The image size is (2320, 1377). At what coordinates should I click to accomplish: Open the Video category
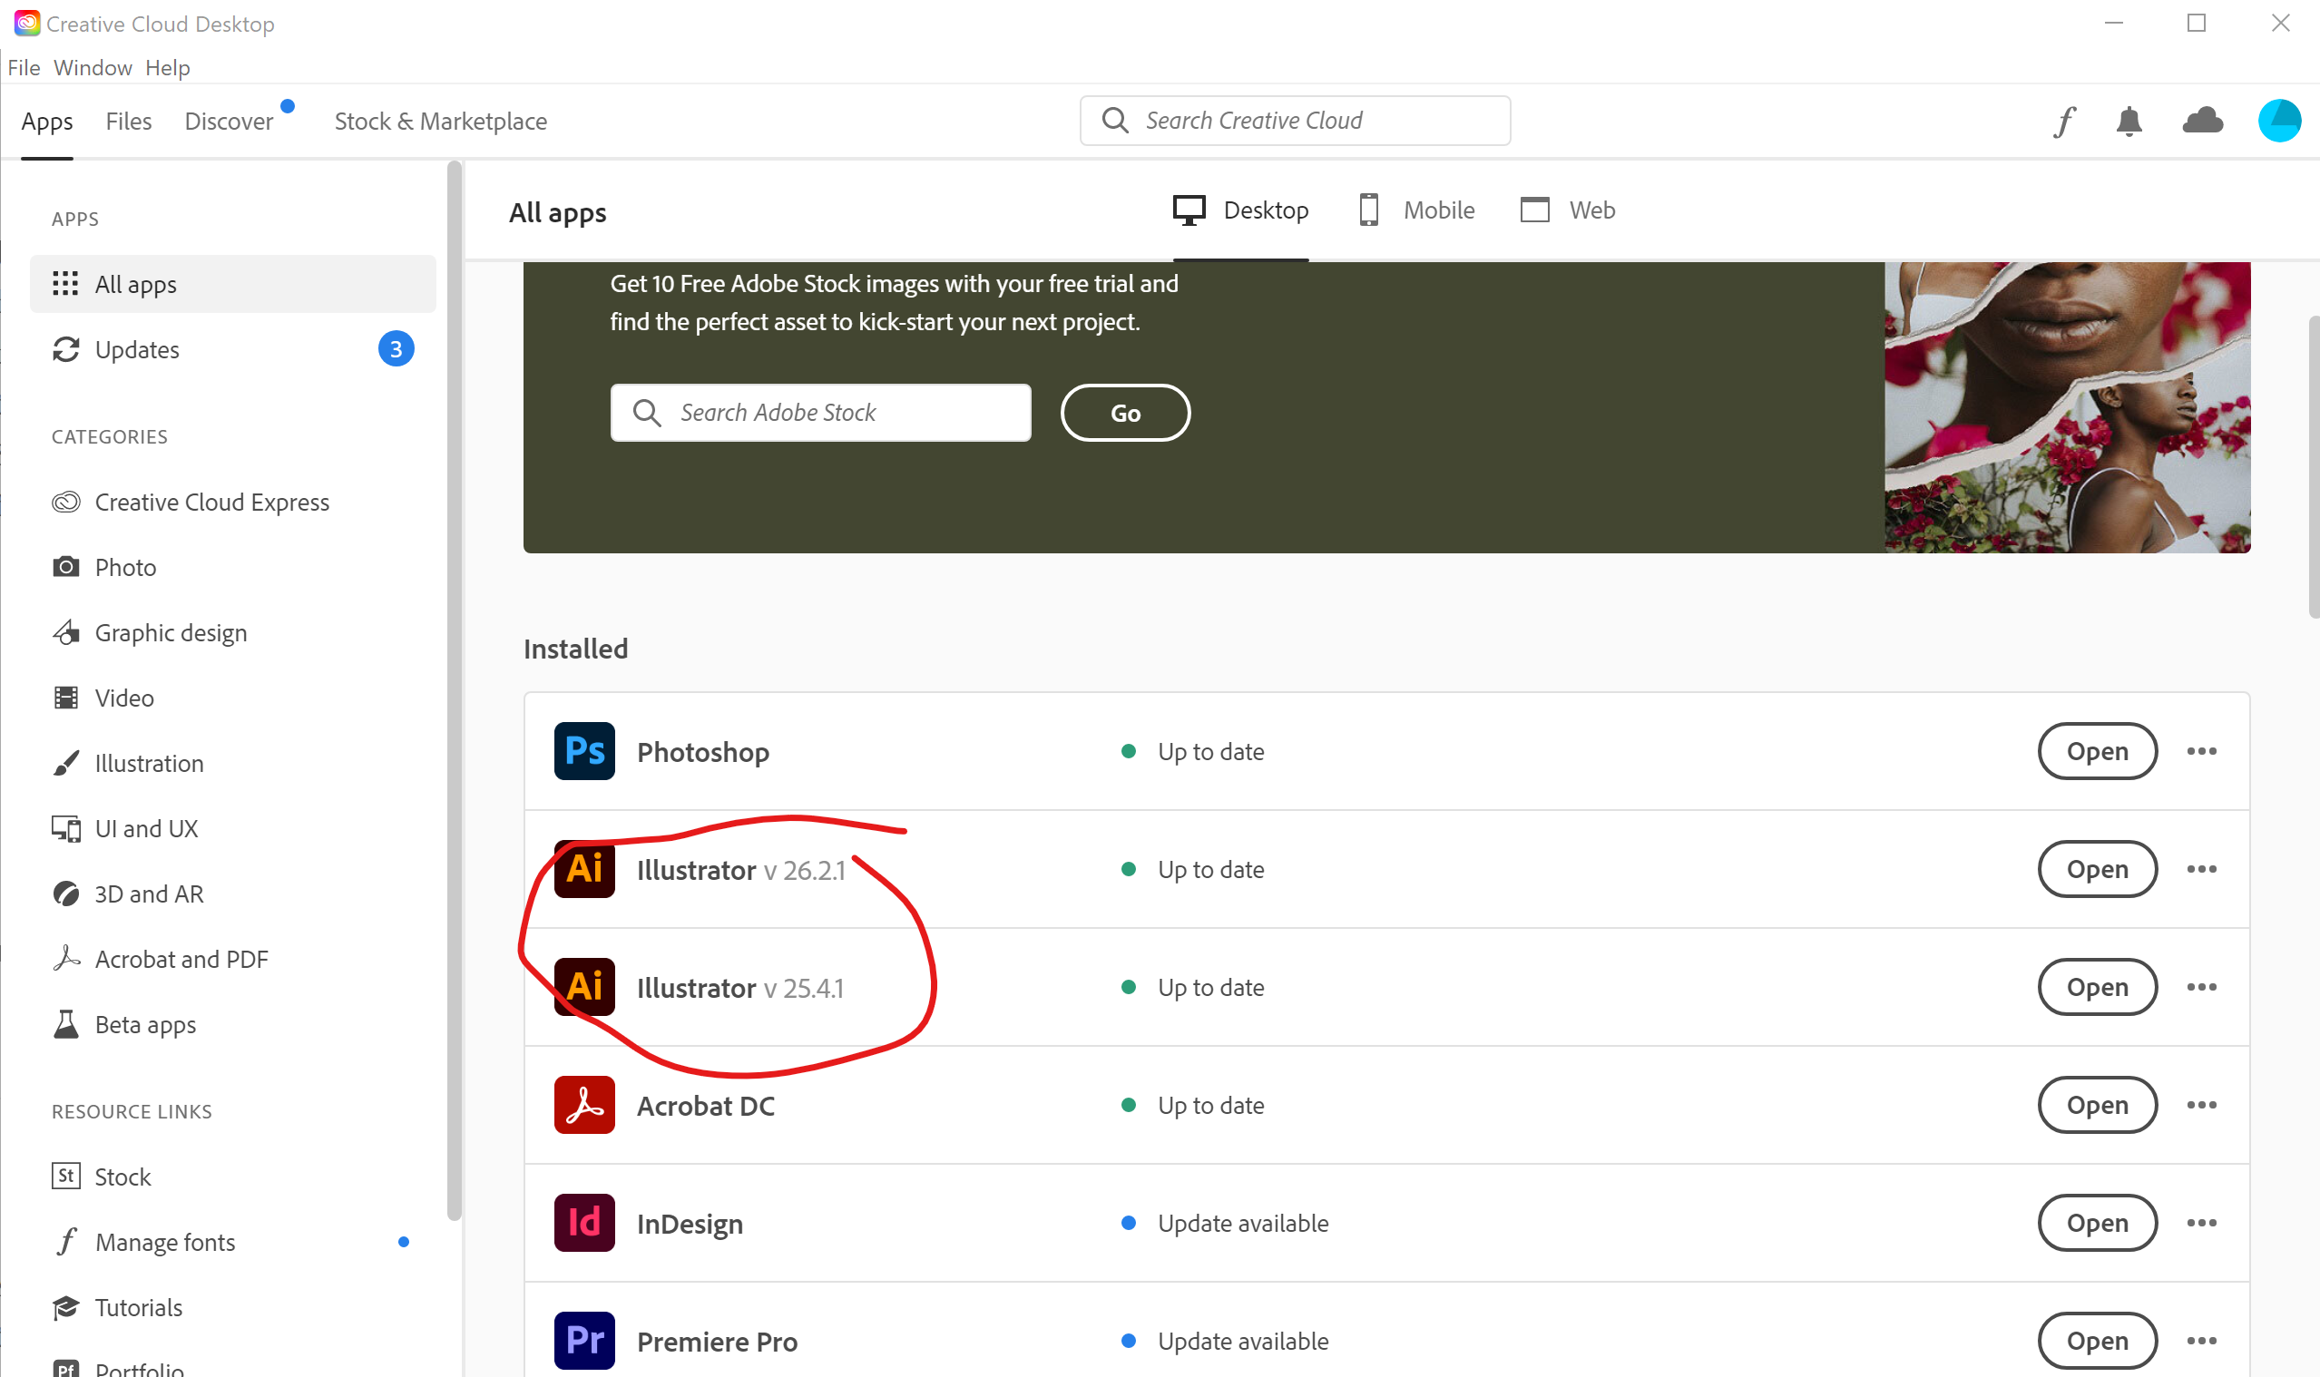tap(103, 698)
